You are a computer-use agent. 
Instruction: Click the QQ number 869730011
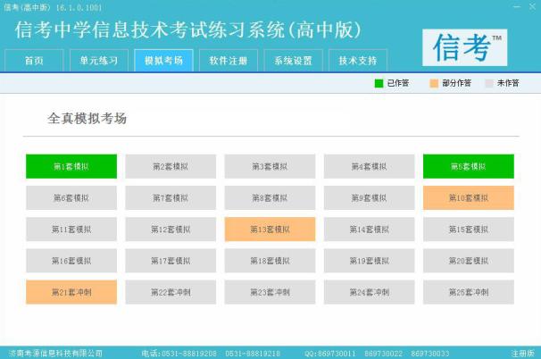337,354
